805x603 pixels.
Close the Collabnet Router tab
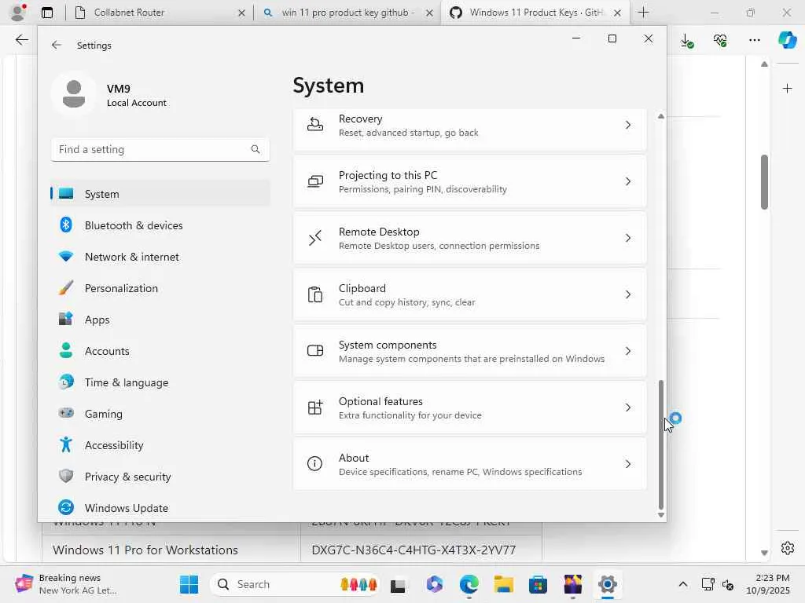[x=241, y=13]
